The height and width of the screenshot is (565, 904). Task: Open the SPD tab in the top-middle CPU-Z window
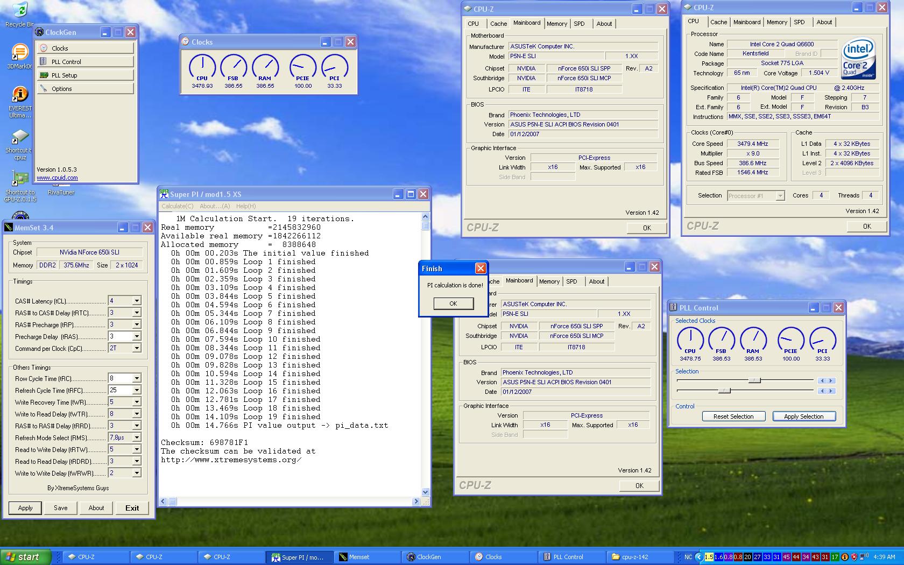(x=579, y=24)
